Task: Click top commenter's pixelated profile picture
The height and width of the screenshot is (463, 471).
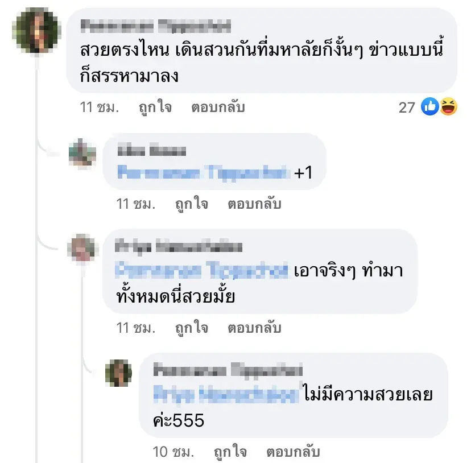Action: (36, 31)
